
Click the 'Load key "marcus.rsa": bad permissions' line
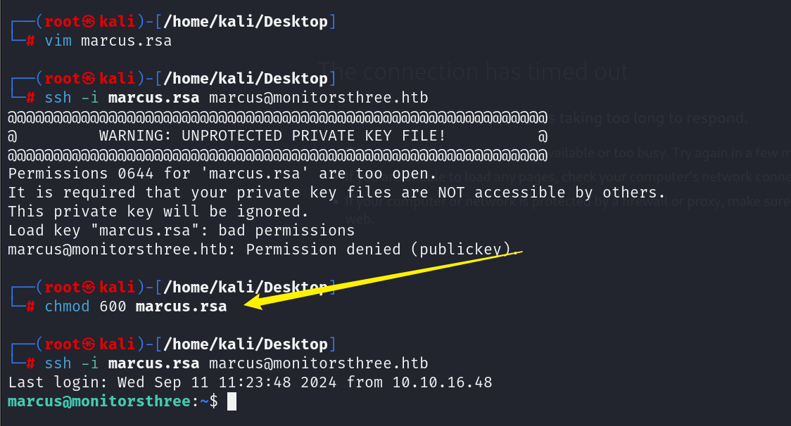click(182, 231)
